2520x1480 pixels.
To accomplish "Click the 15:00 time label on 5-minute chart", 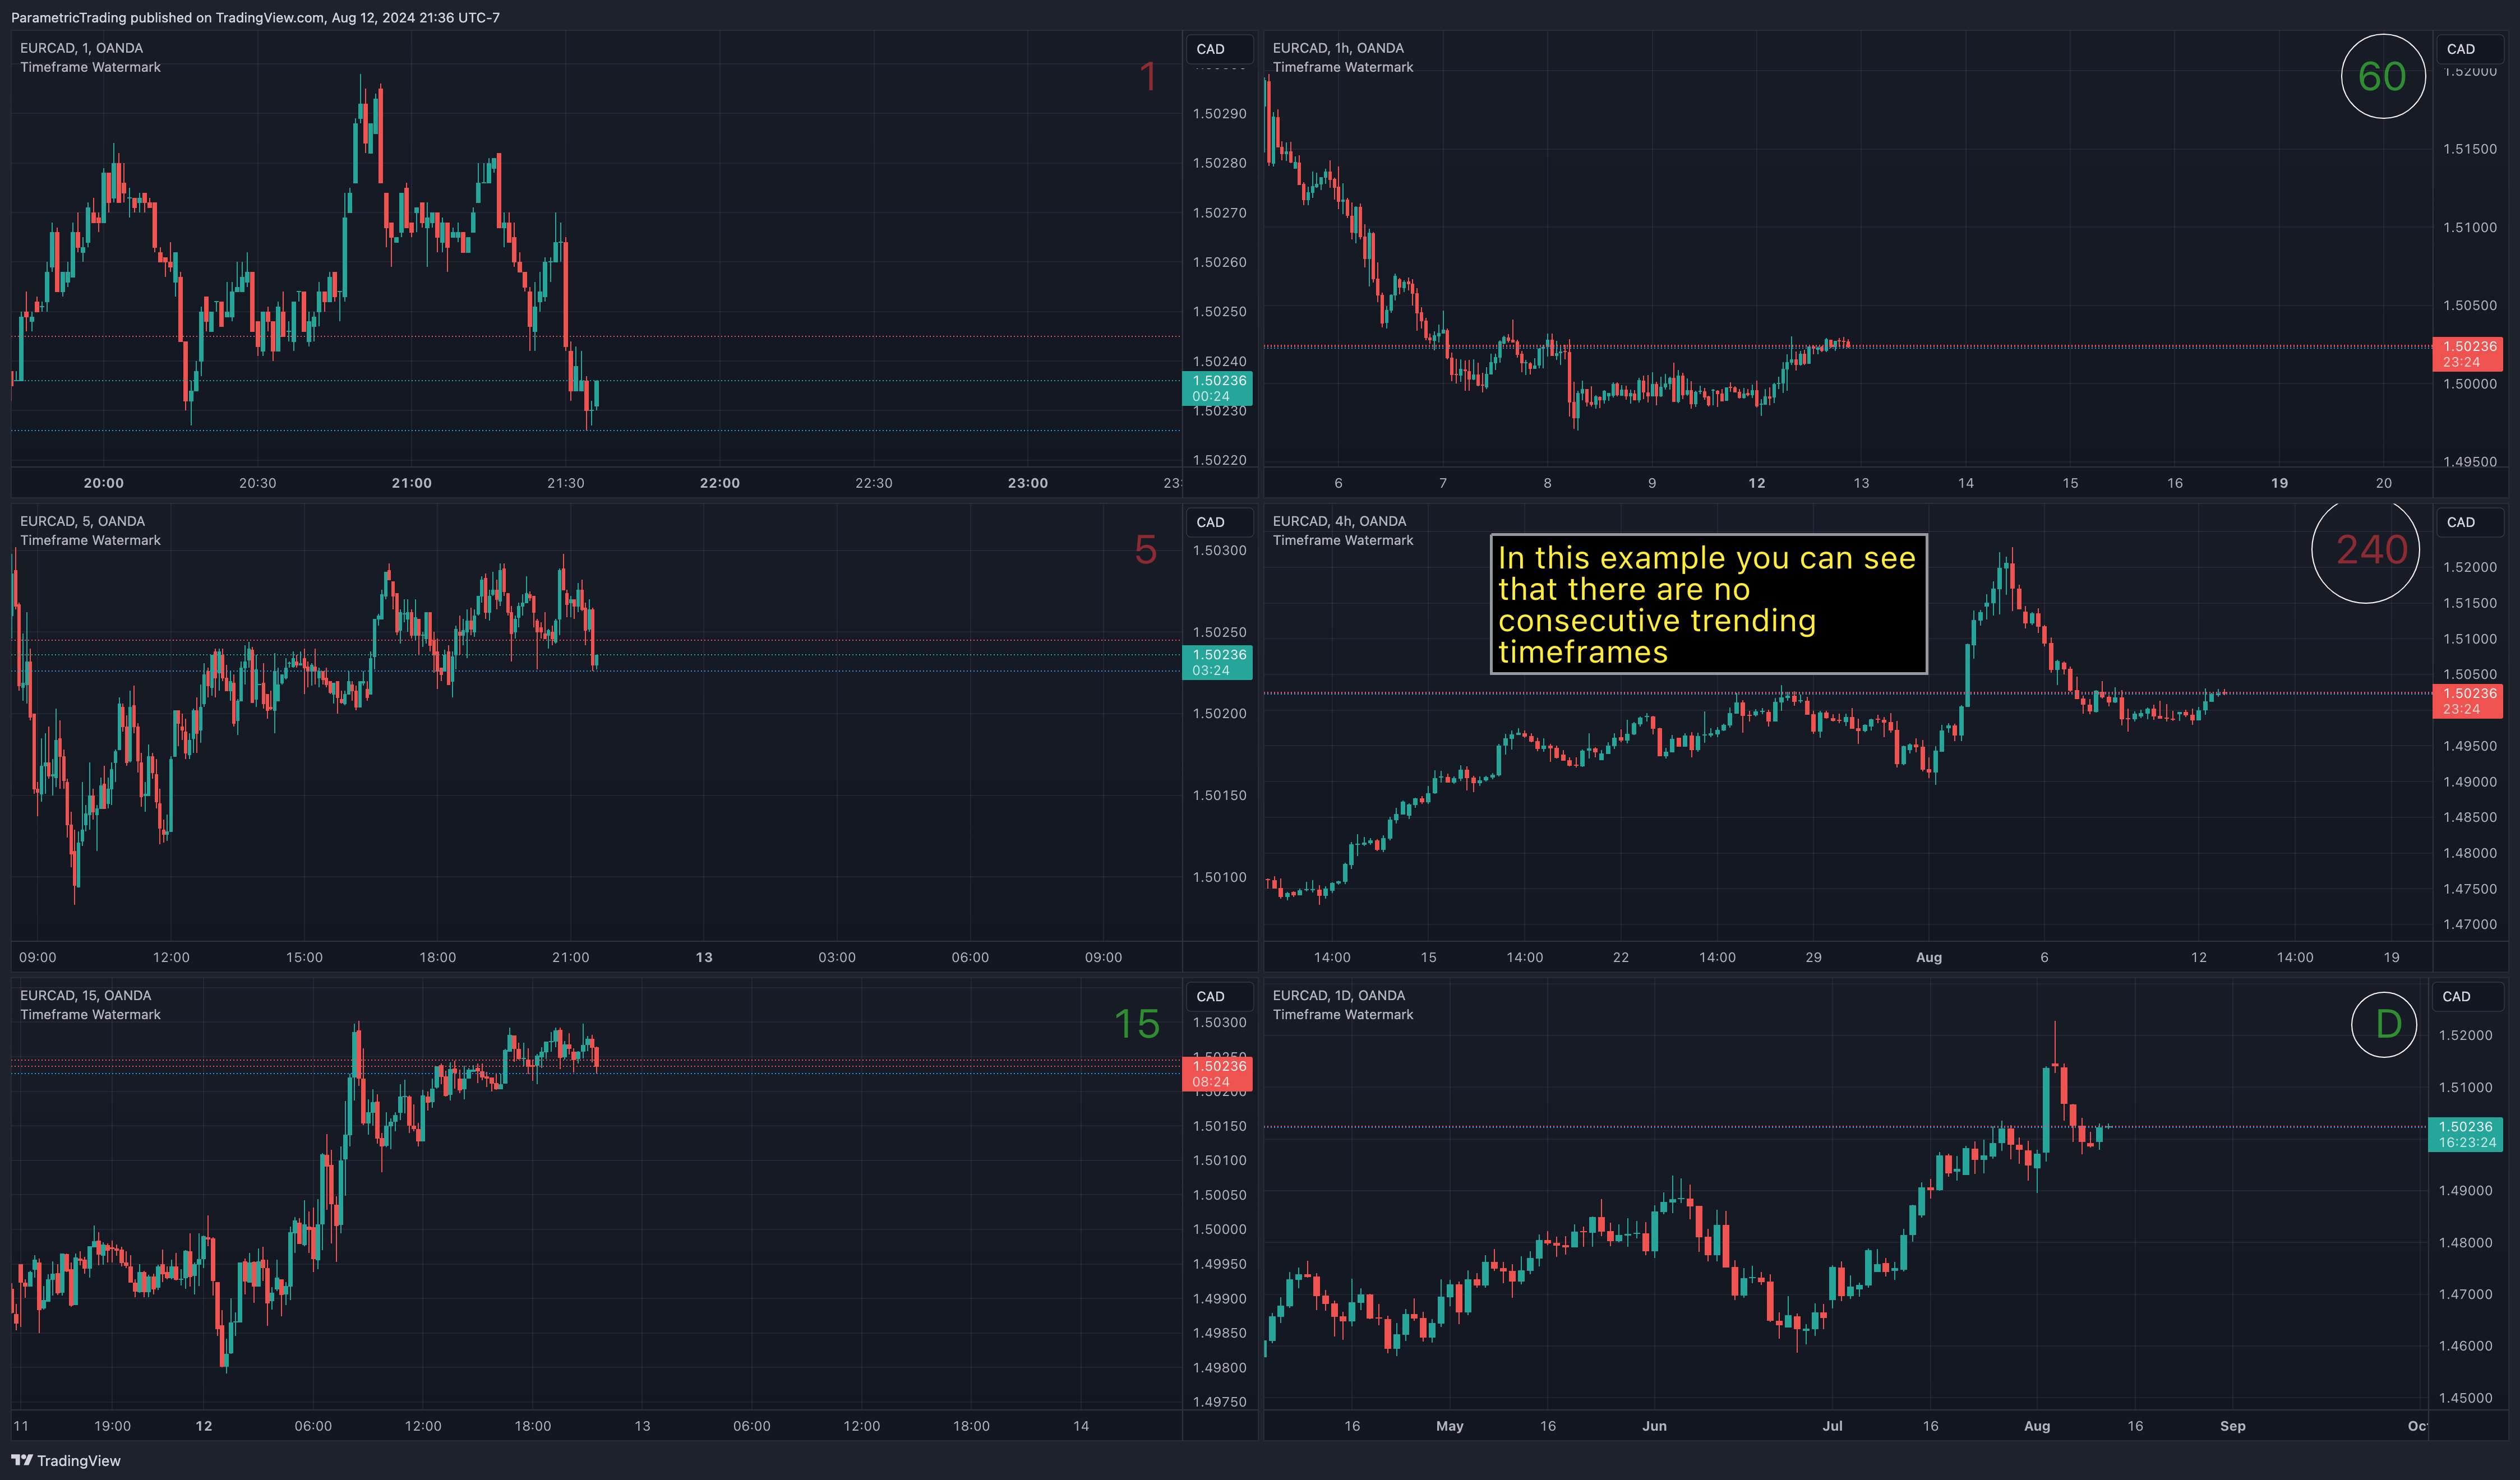I will coord(304,957).
